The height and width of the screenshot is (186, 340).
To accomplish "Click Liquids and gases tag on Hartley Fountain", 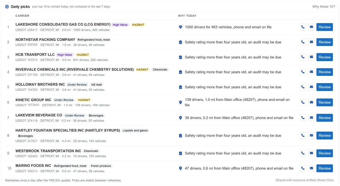I will (135, 130).
